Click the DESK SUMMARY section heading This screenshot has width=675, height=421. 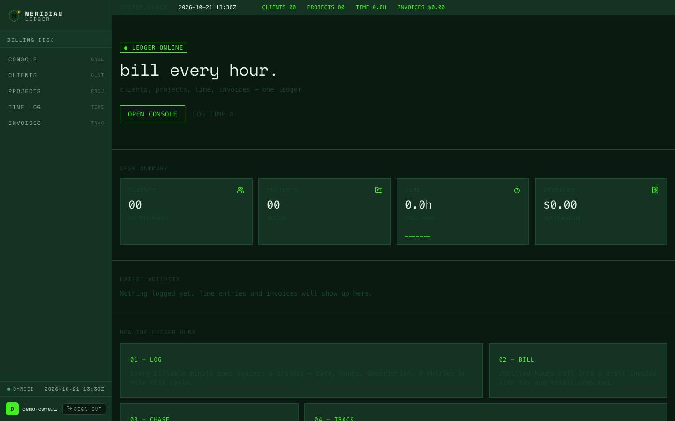click(x=144, y=168)
